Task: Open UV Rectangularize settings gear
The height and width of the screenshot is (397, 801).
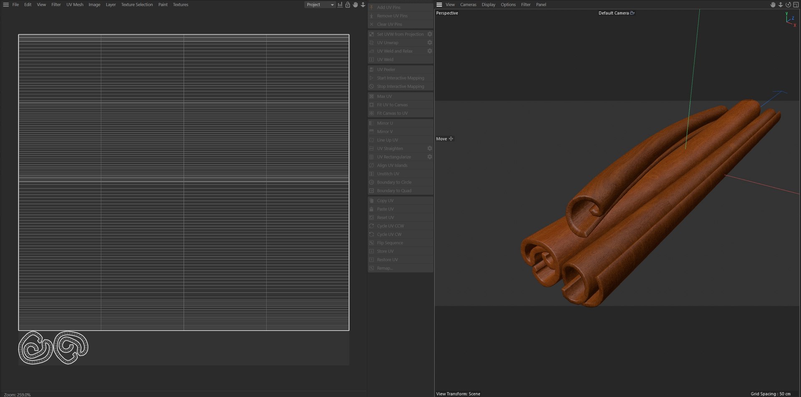Action: (x=430, y=157)
